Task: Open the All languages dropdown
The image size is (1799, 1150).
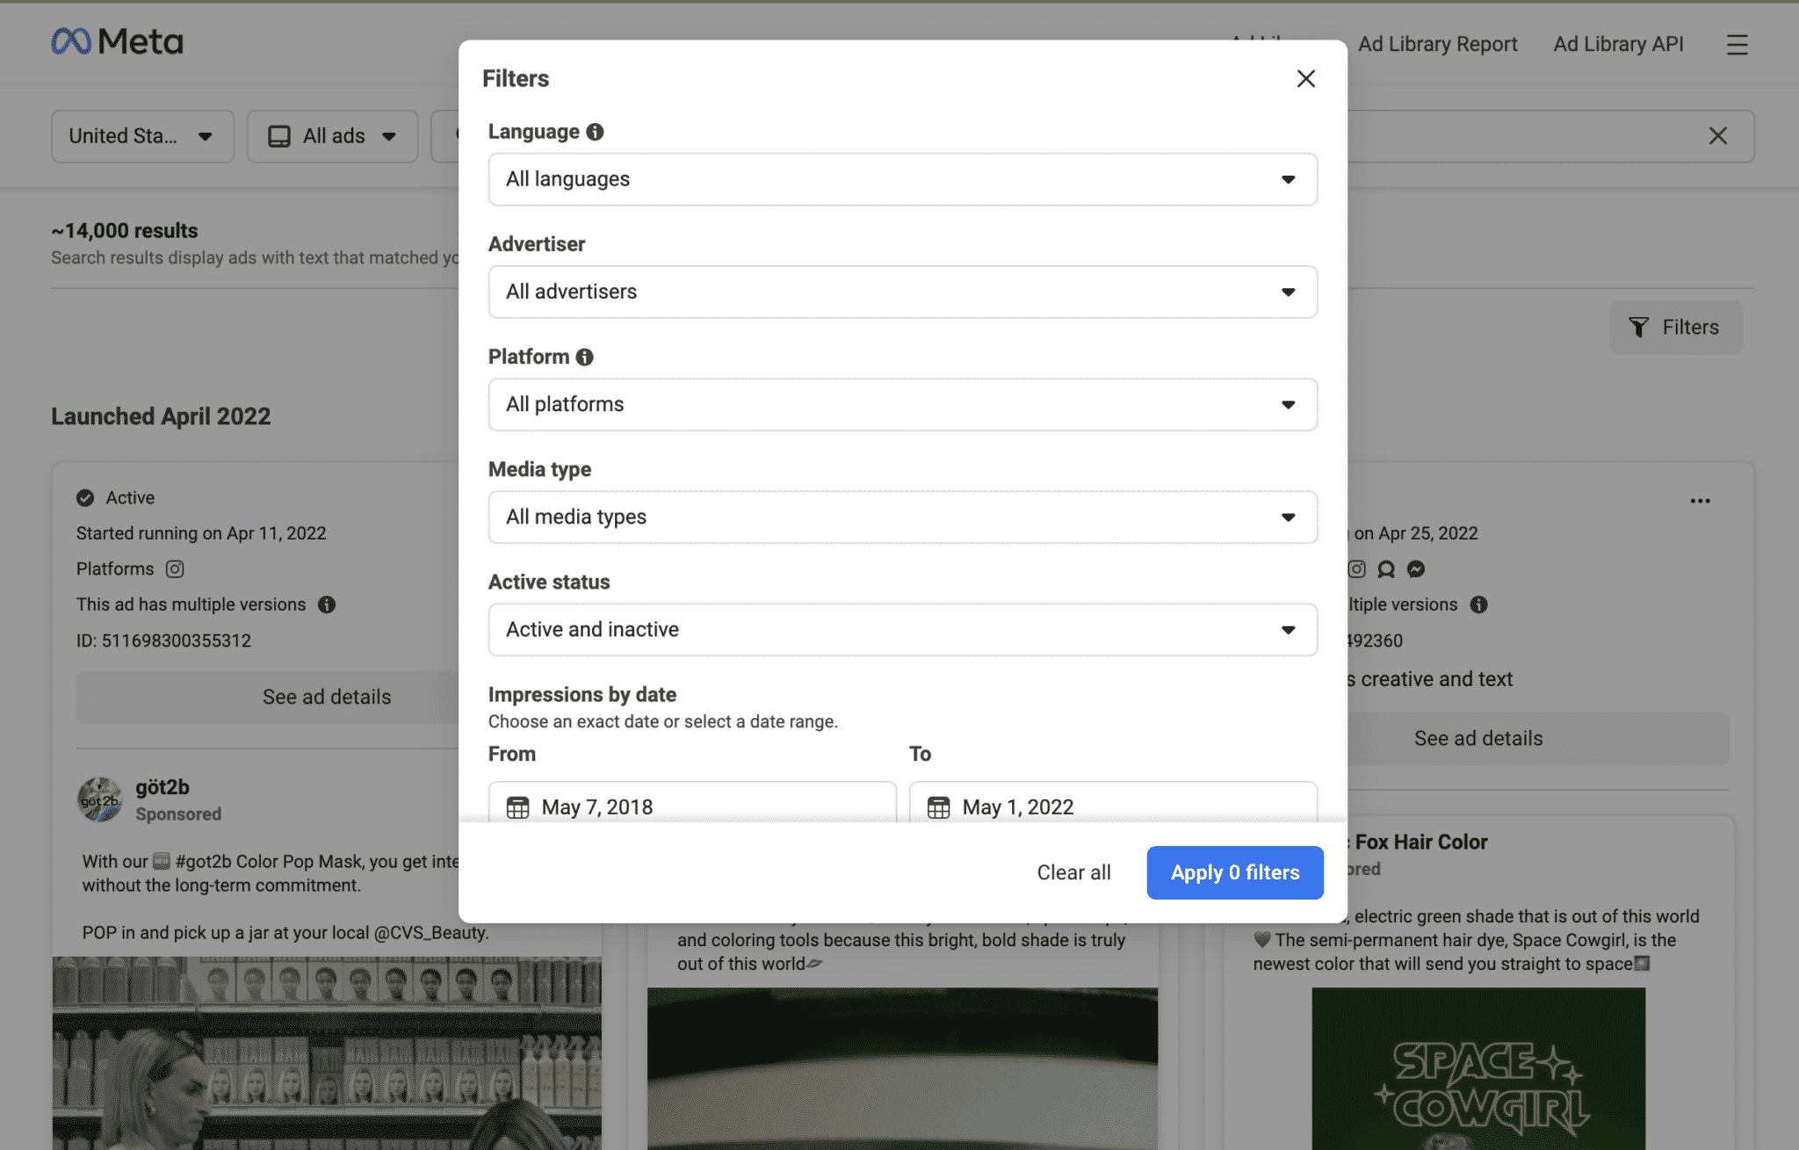Action: 902,179
